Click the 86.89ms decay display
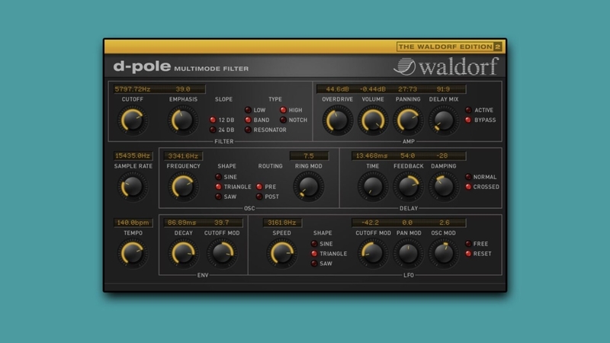The height and width of the screenshot is (343, 610). pyautogui.click(x=181, y=223)
